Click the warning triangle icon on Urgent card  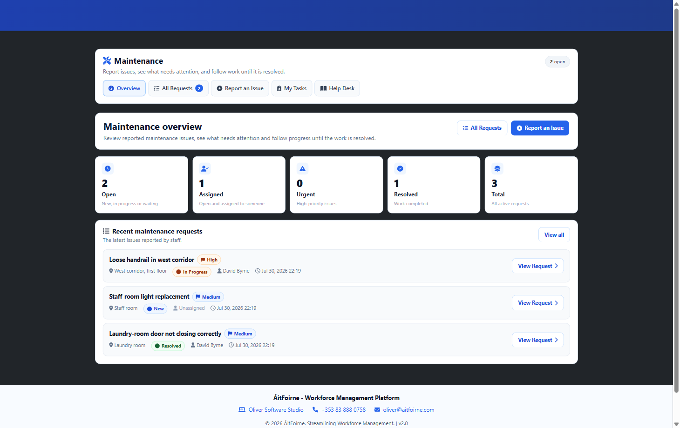pyautogui.click(x=302, y=168)
